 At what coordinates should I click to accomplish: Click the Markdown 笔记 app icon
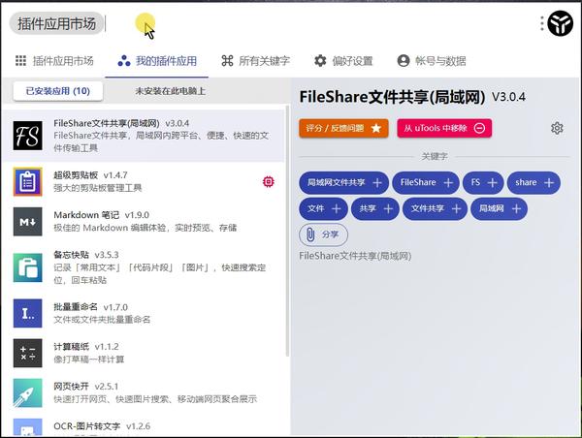28,222
